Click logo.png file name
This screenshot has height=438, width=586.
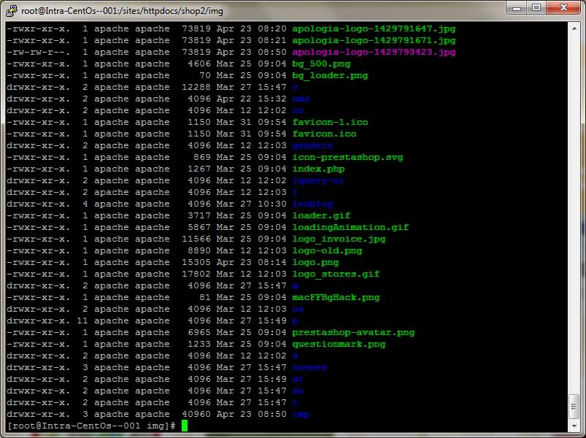(315, 262)
